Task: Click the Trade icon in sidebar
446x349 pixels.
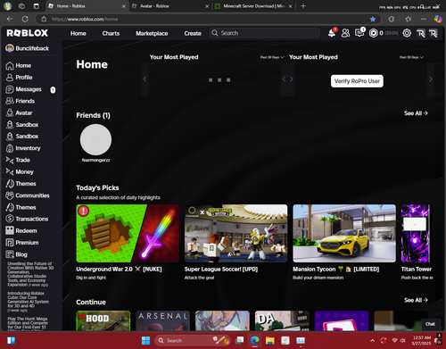Action: (x=10, y=160)
